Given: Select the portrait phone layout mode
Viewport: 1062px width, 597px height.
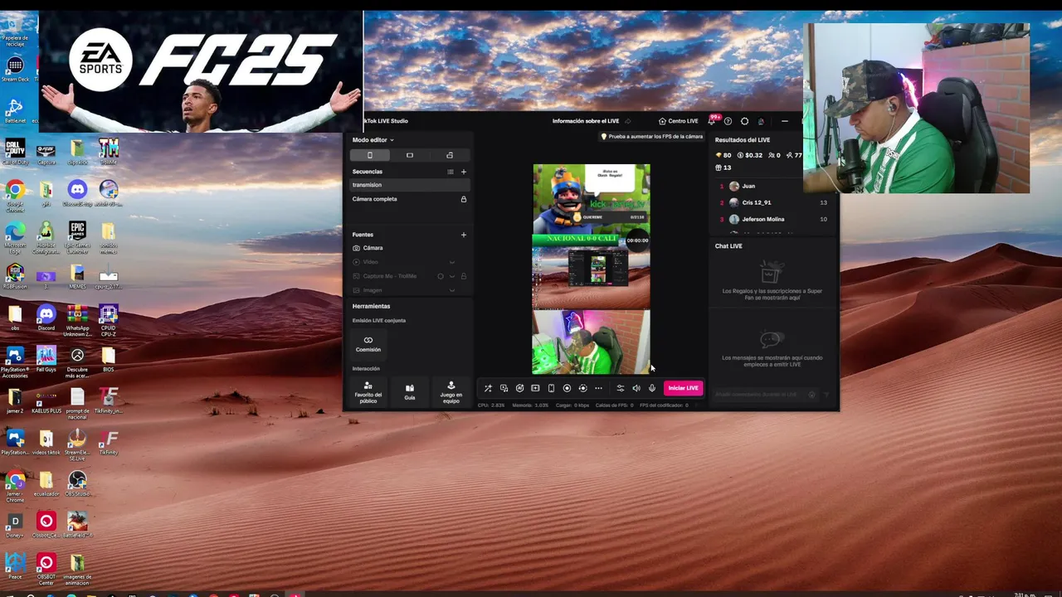Looking at the screenshot, I should pos(370,155).
